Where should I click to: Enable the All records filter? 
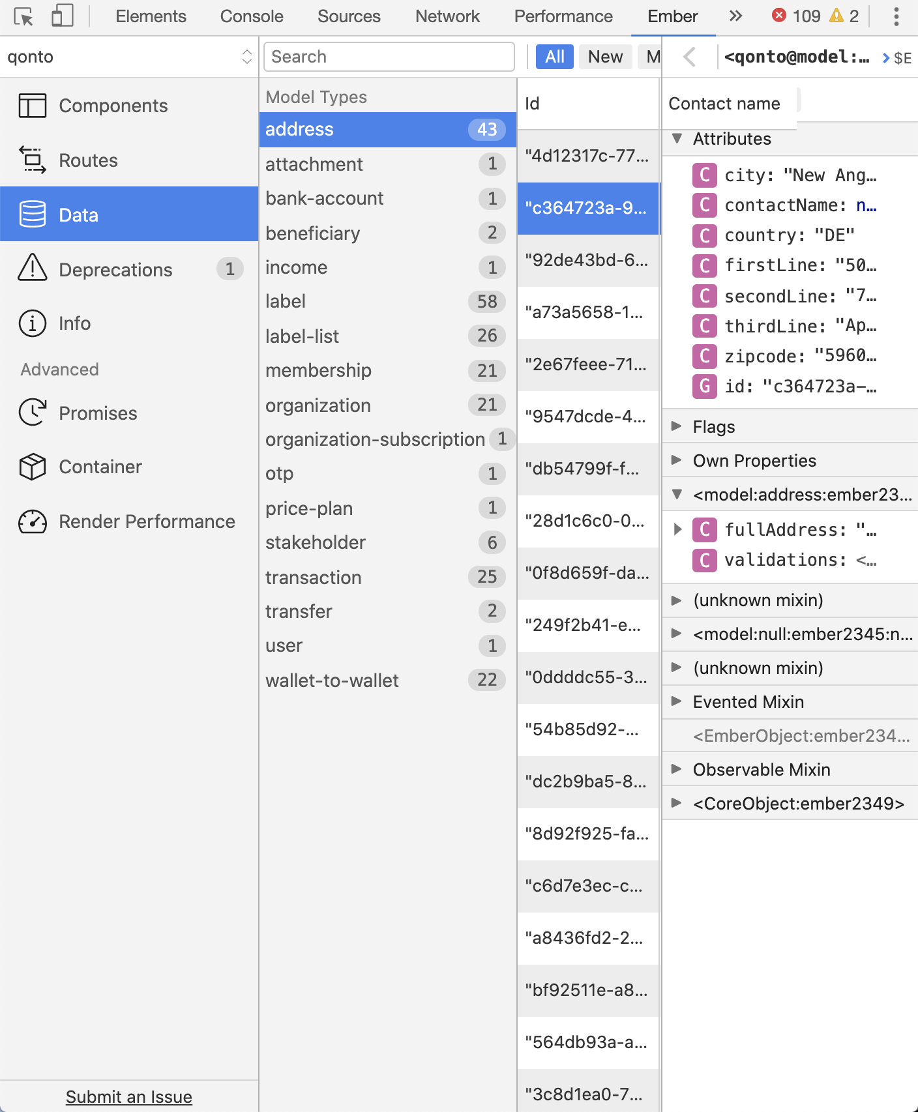tap(555, 57)
